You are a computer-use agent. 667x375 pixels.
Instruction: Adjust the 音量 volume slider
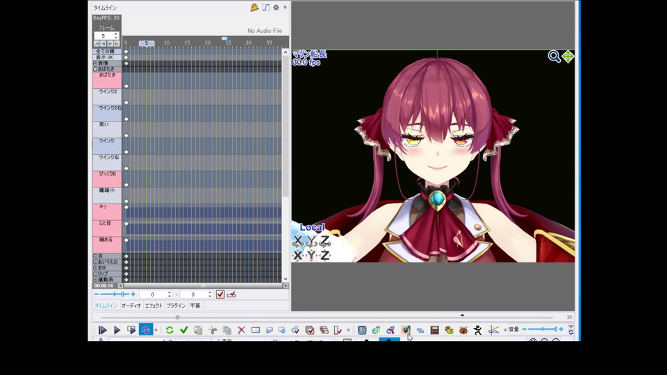click(x=543, y=329)
